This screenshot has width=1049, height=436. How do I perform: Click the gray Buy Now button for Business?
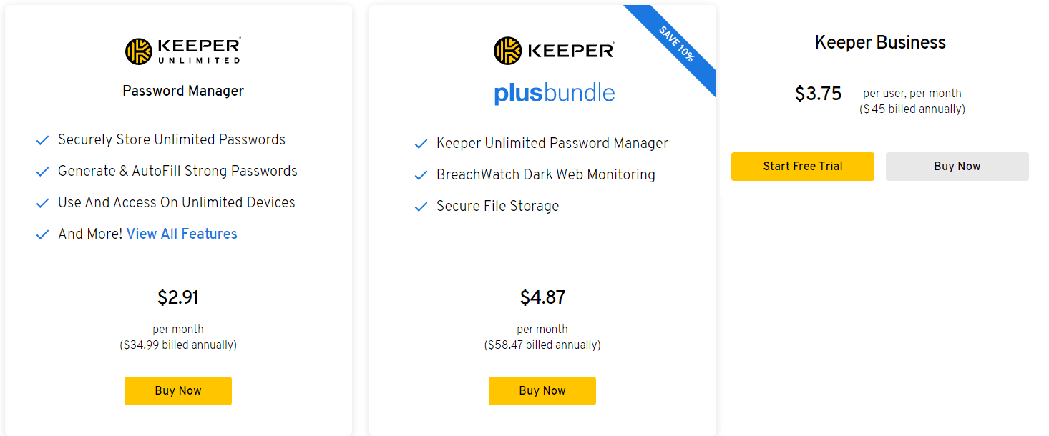957,167
